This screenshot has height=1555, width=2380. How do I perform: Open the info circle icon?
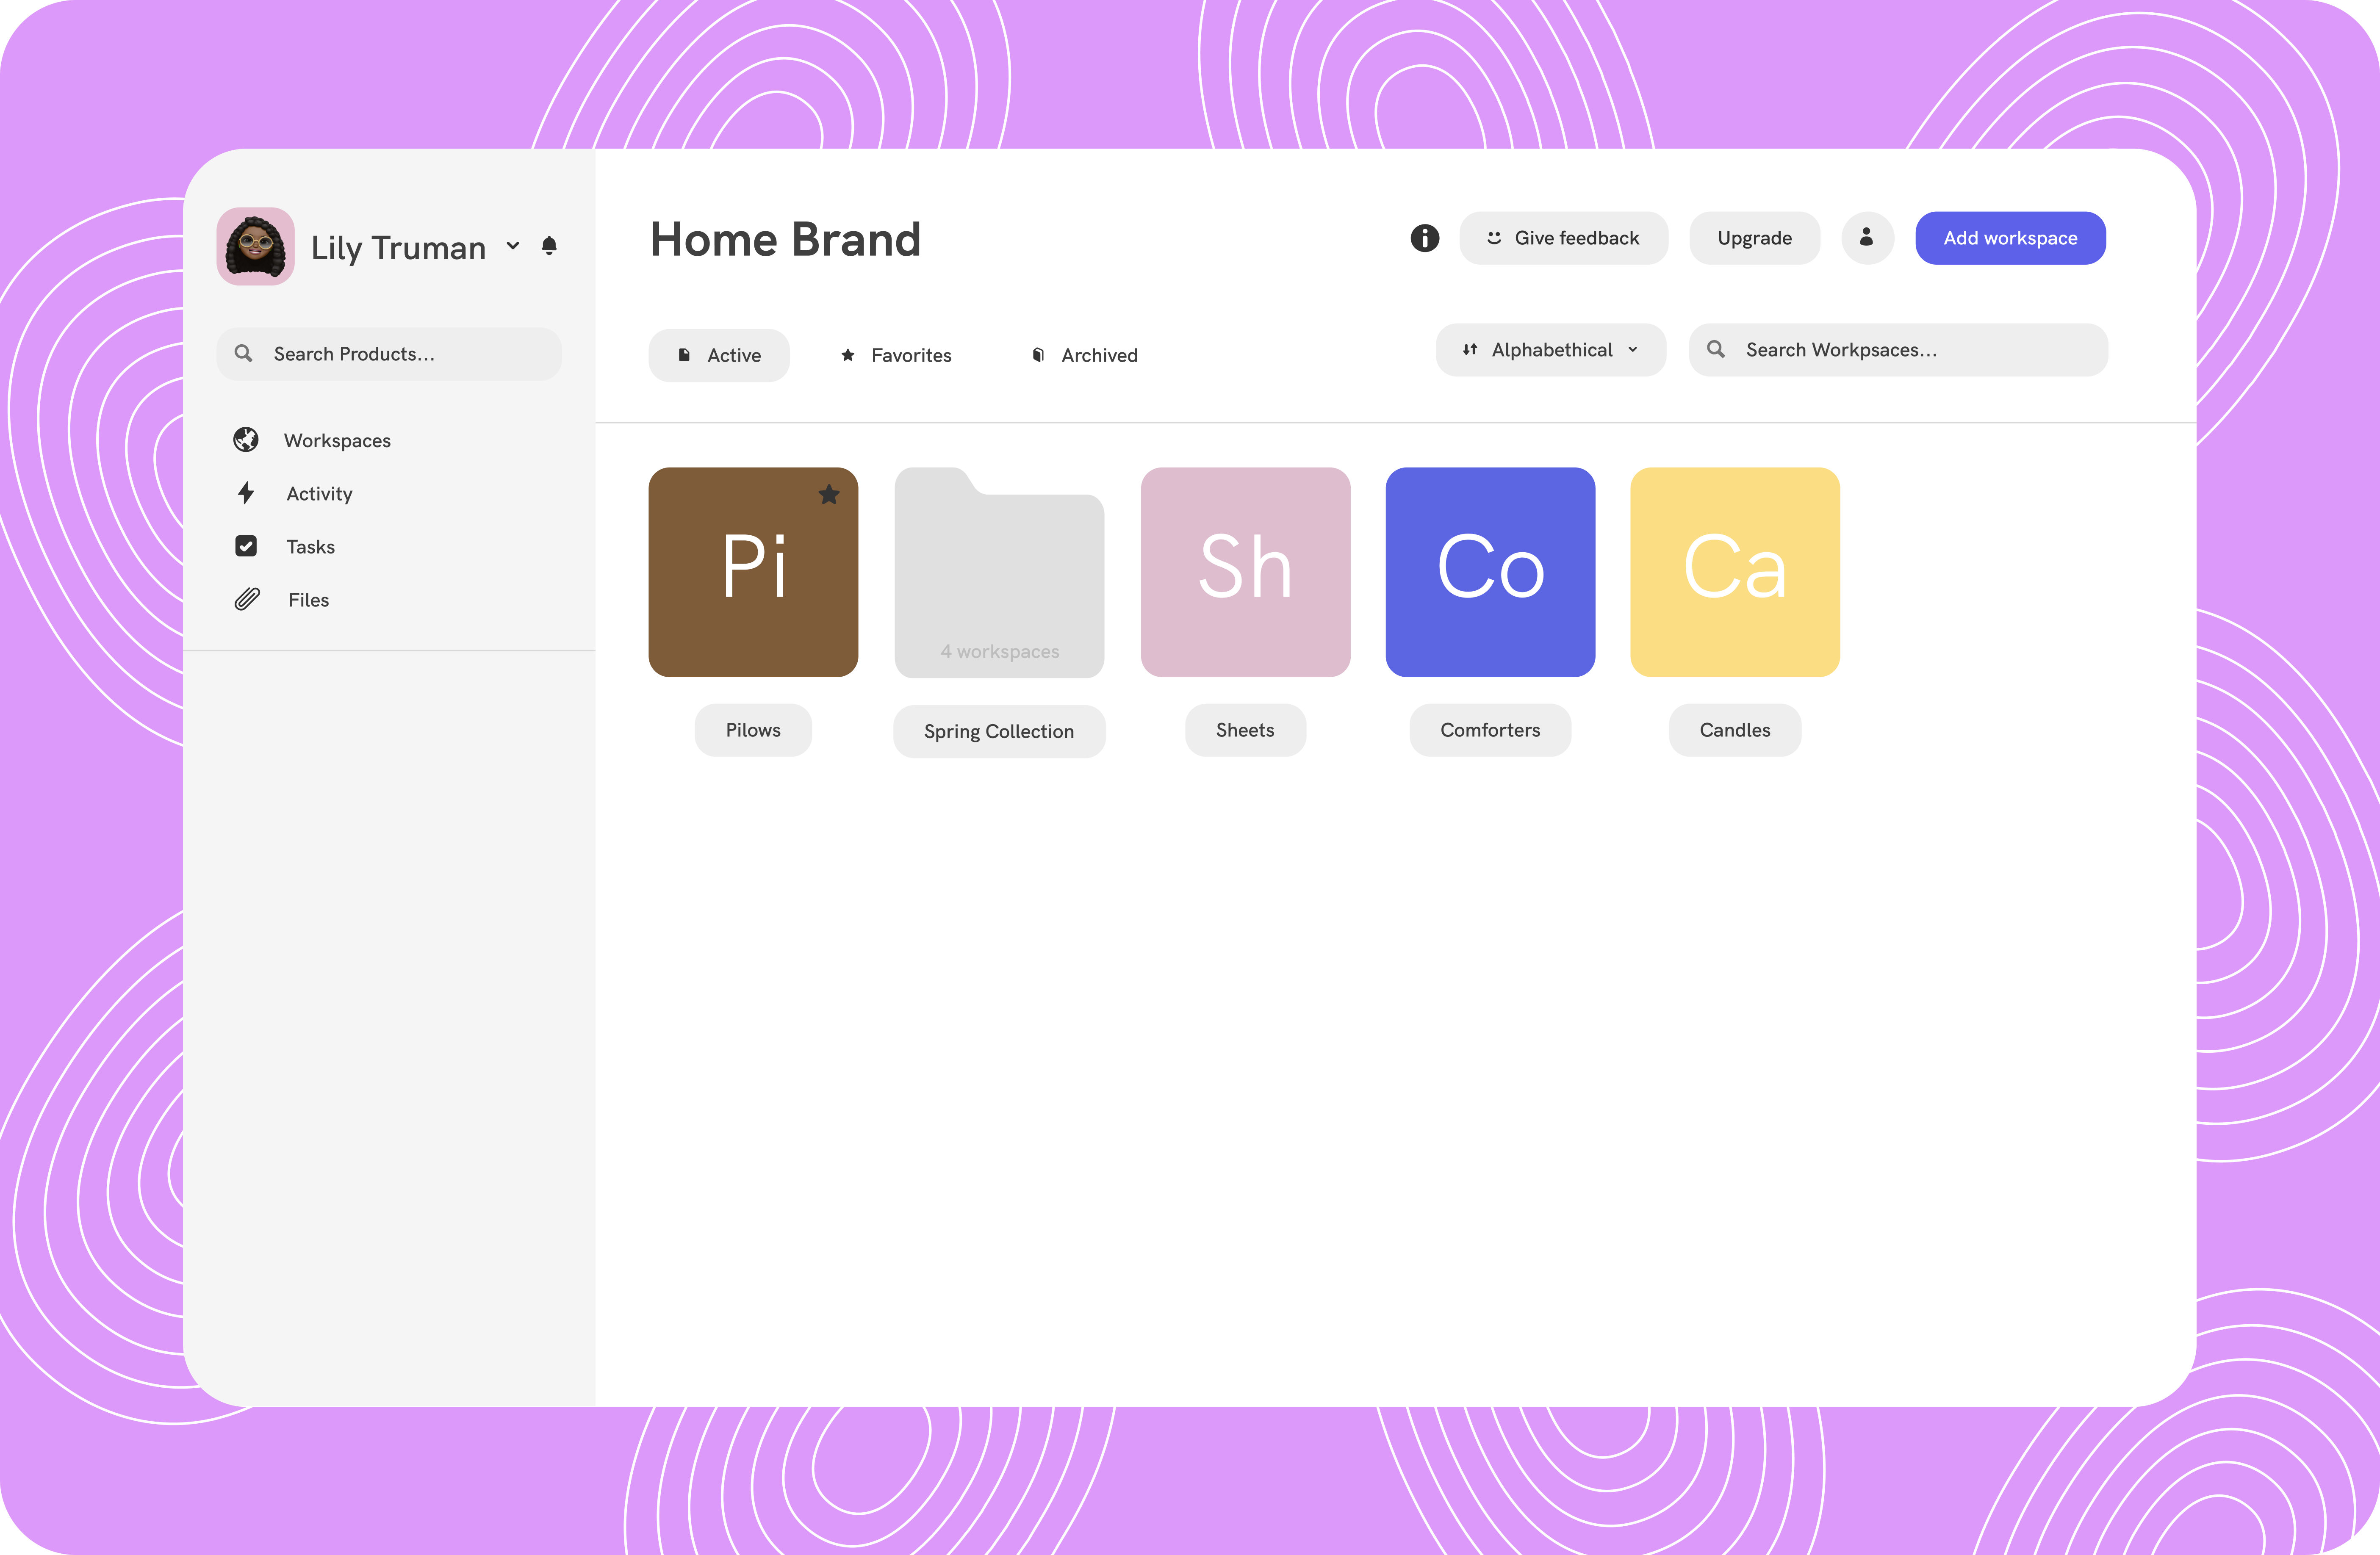pyautogui.click(x=1424, y=238)
